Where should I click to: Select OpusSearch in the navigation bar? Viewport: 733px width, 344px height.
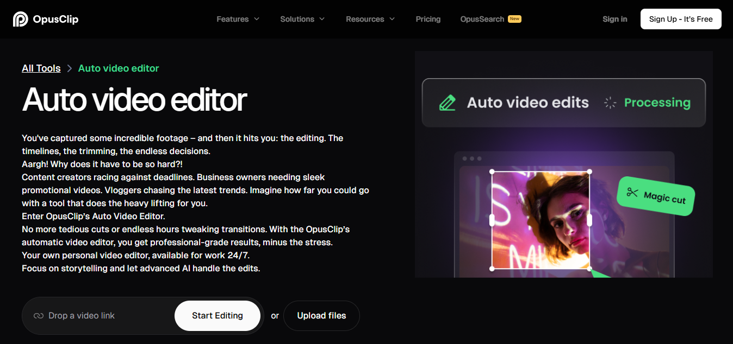483,19
